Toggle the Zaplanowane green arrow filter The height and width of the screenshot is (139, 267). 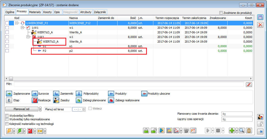click(x=9, y=94)
